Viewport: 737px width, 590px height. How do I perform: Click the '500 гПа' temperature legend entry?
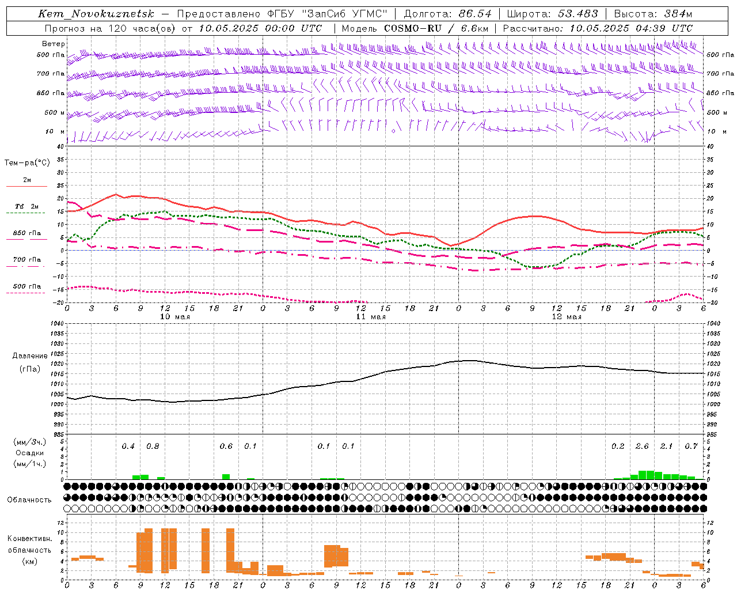coord(27,286)
